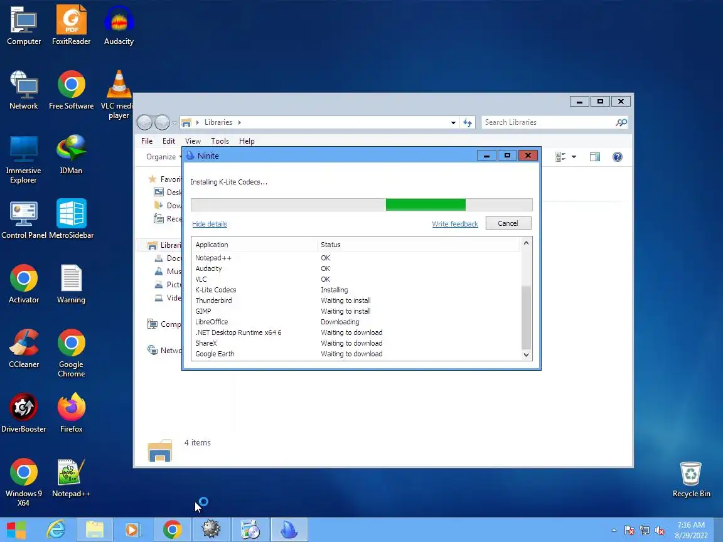Open the Action Center flag tray icon
The width and height of the screenshot is (723, 542).
coord(629,531)
